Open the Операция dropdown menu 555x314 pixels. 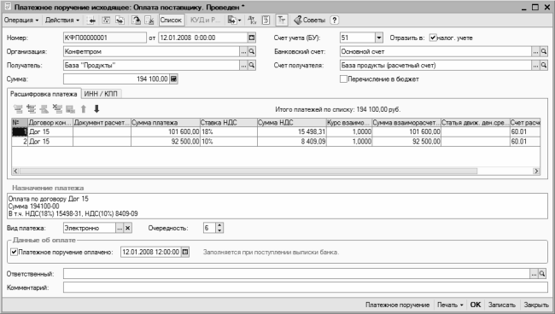coord(20,20)
